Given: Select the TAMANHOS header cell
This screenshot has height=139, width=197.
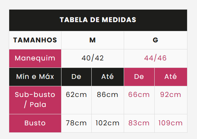Looking at the screenshot, I should tap(35, 40).
